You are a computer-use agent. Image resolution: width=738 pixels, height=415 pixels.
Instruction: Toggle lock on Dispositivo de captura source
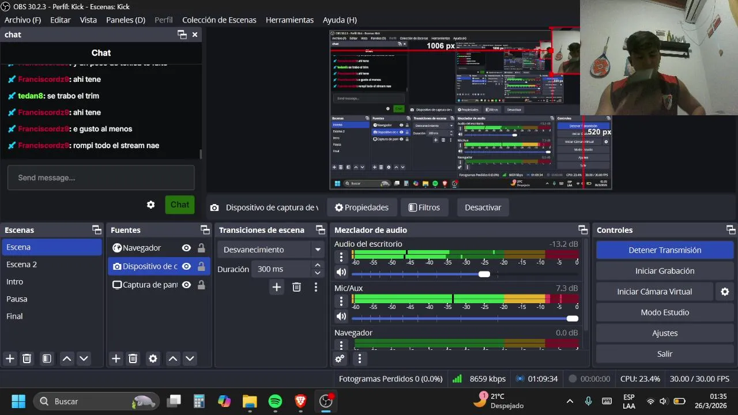201,266
